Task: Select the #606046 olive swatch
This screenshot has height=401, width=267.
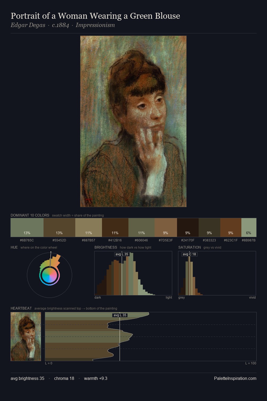Action: click(142, 228)
